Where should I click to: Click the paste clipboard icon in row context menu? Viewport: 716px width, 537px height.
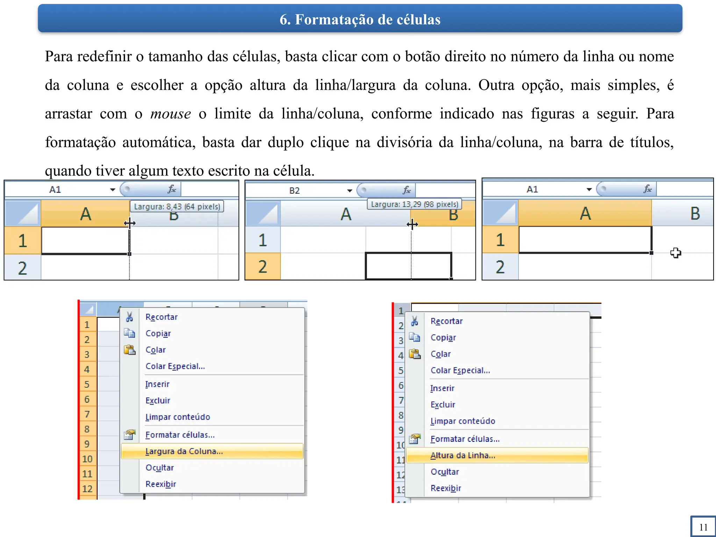tap(415, 354)
